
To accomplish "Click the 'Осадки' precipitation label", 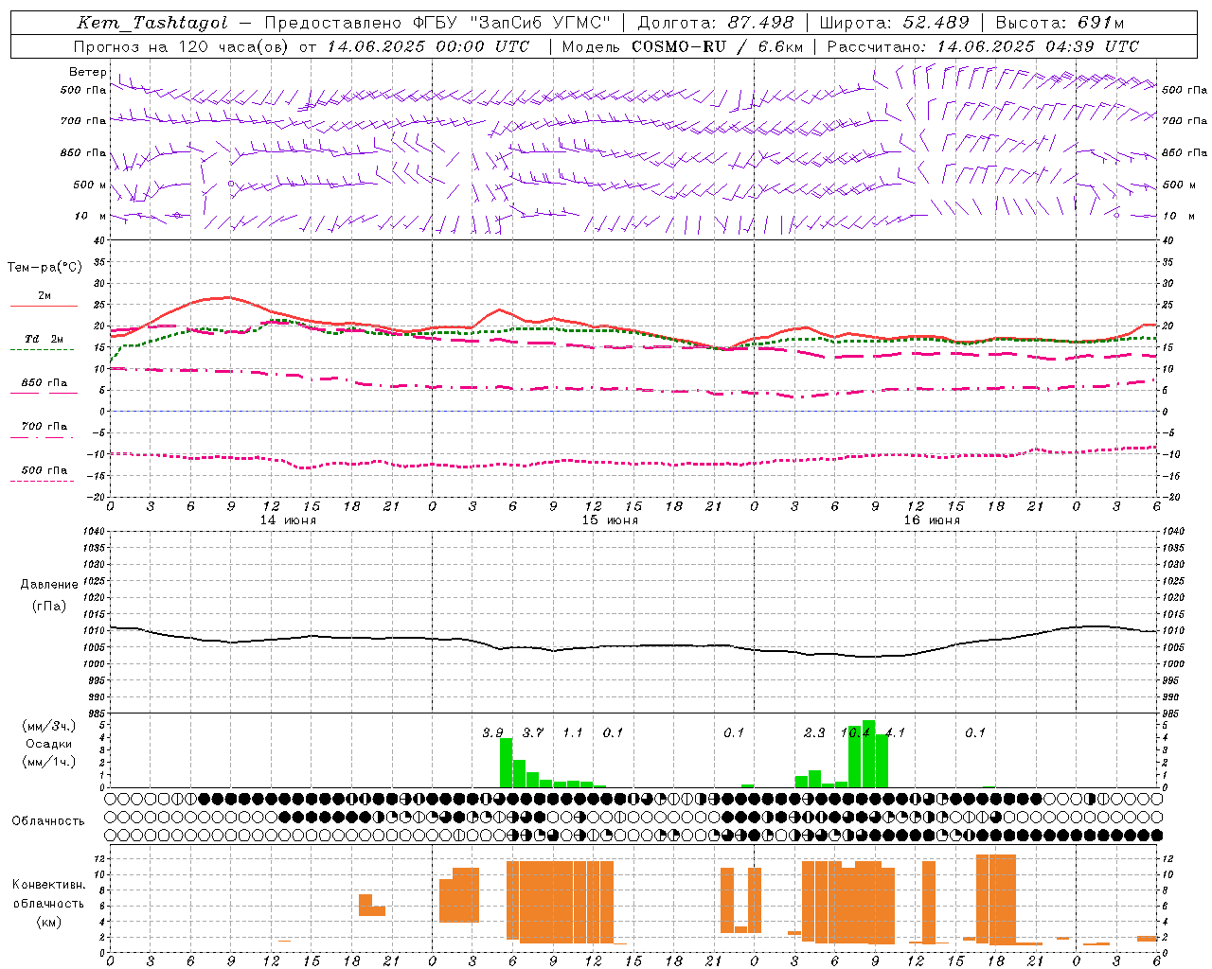I will (47, 744).
